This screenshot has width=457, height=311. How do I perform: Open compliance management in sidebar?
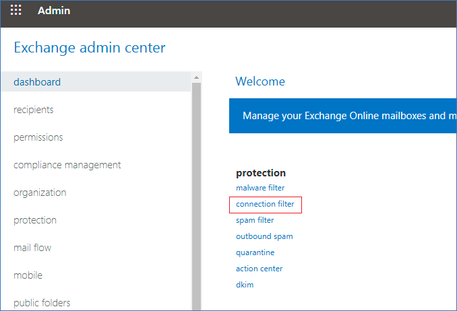point(67,165)
